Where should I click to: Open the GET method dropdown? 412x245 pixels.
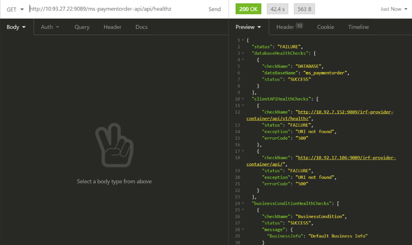point(15,9)
